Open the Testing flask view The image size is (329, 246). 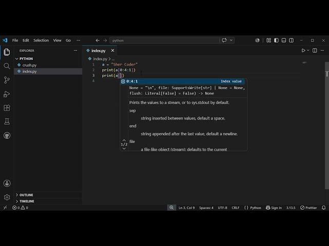tap(7, 121)
